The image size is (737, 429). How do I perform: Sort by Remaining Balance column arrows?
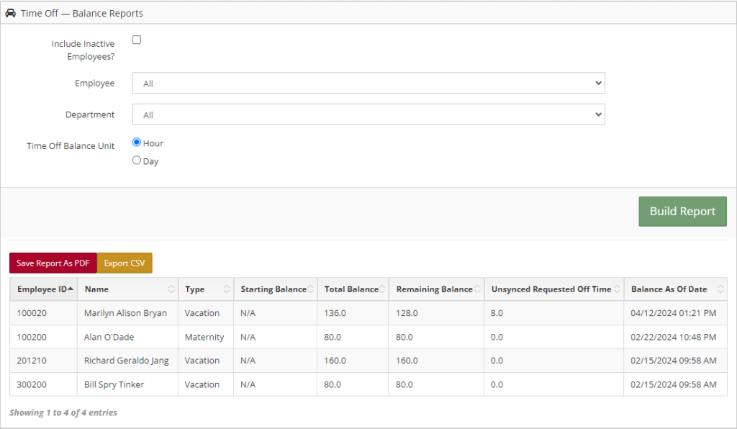click(477, 289)
